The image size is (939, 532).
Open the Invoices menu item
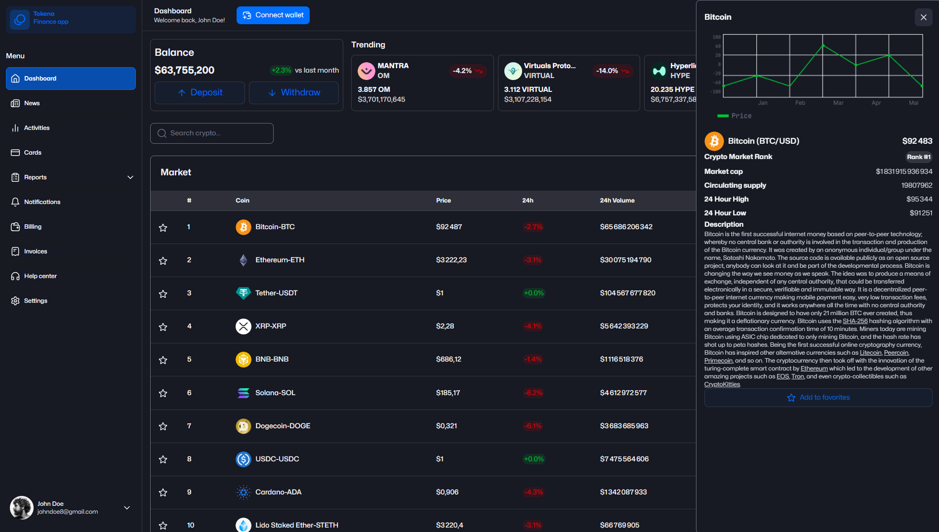point(71,251)
